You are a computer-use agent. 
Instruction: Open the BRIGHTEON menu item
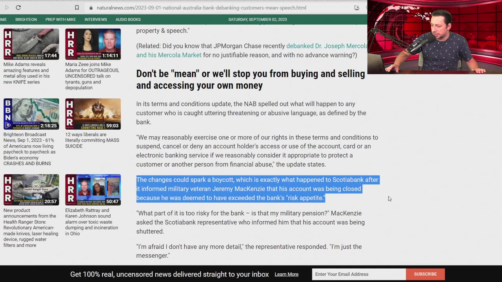[x=26, y=19]
